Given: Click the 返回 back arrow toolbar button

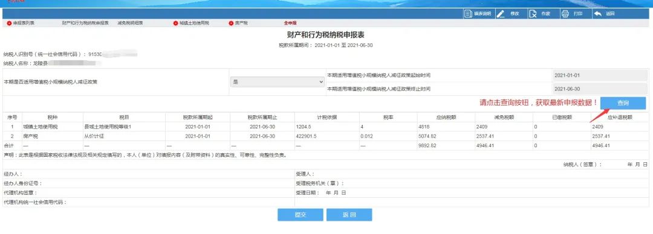Looking at the screenshot, I should [604, 14].
